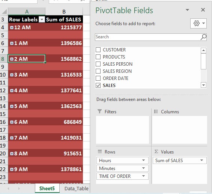Expand the 5 AM row group

pos(12,106)
